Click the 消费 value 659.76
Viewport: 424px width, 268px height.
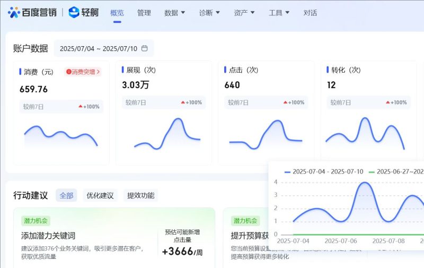[33, 89]
